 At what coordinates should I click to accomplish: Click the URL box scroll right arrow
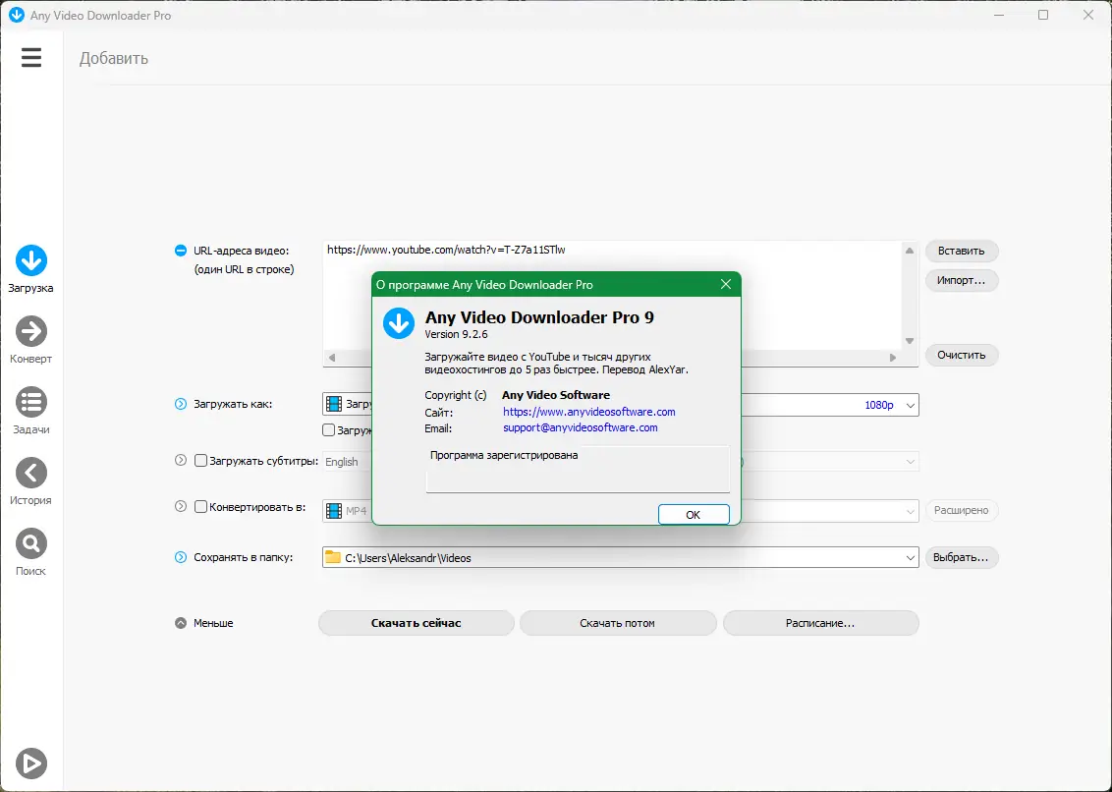893,358
